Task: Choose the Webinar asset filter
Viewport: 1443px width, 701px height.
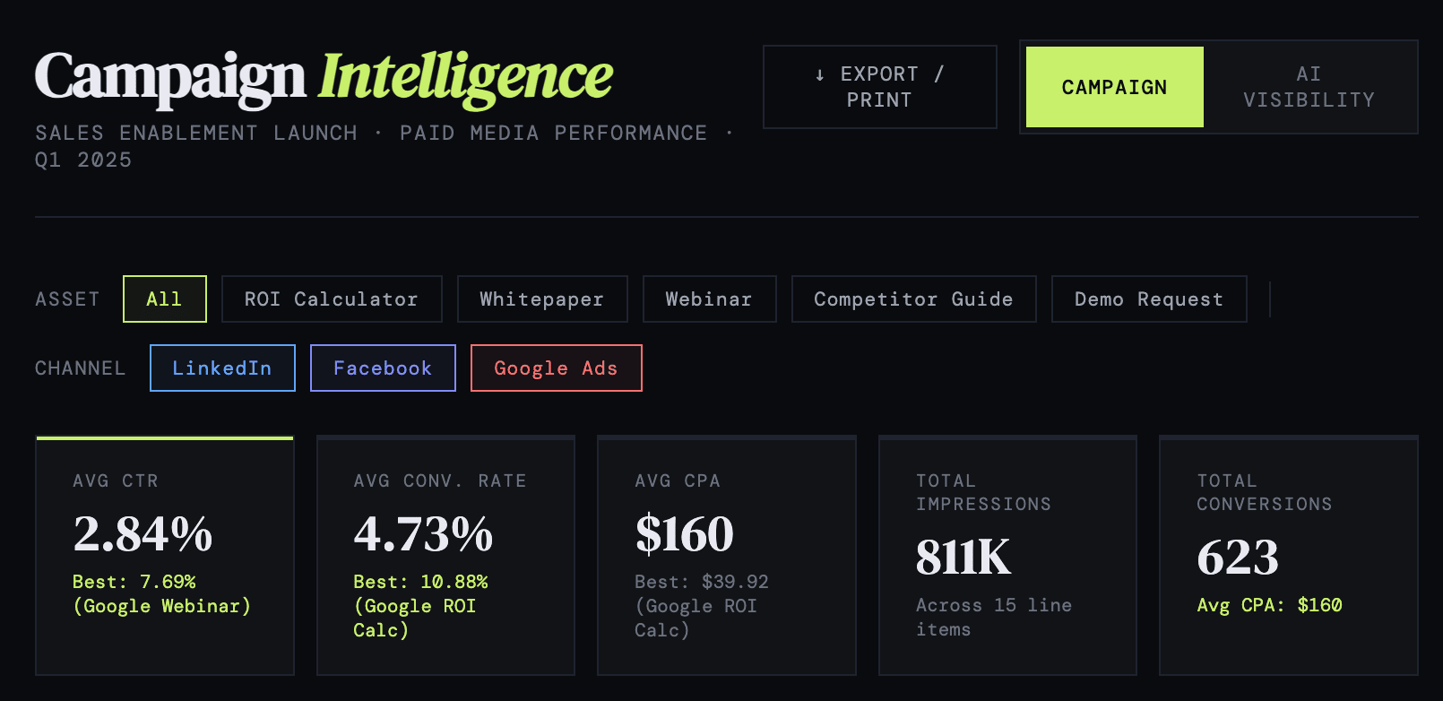Action: click(709, 299)
